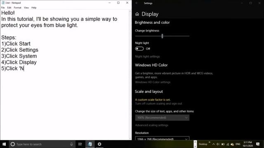Click the Home icon beside Display

pos(137,14)
